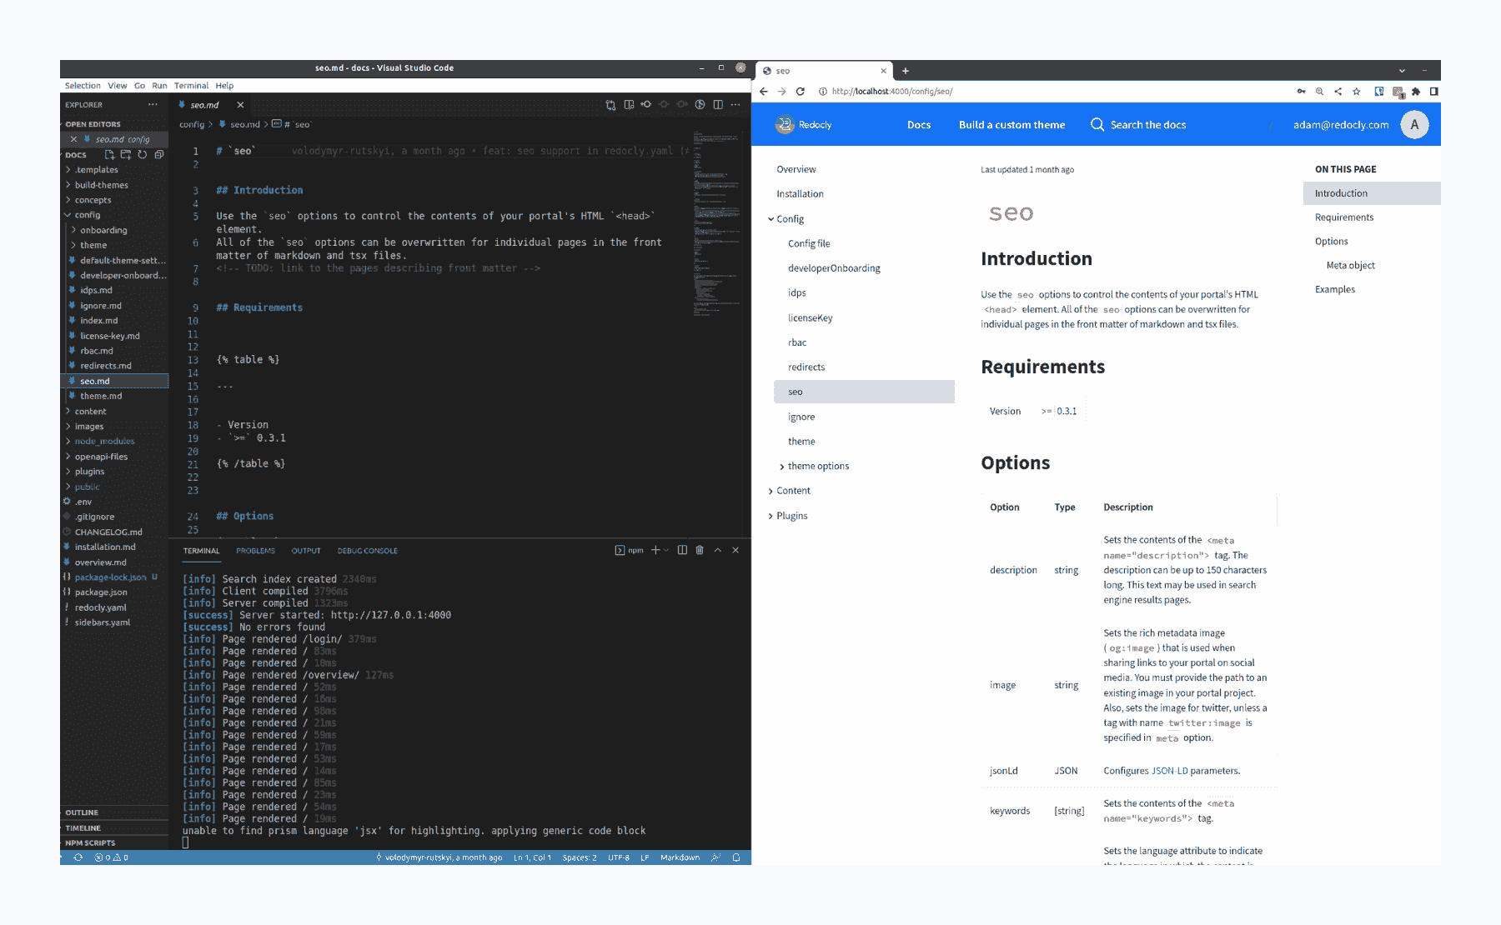Open the new terminal launch profile dropdown
Image resolution: width=1501 pixels, height=925 pixels.
[x=666, y=550]
